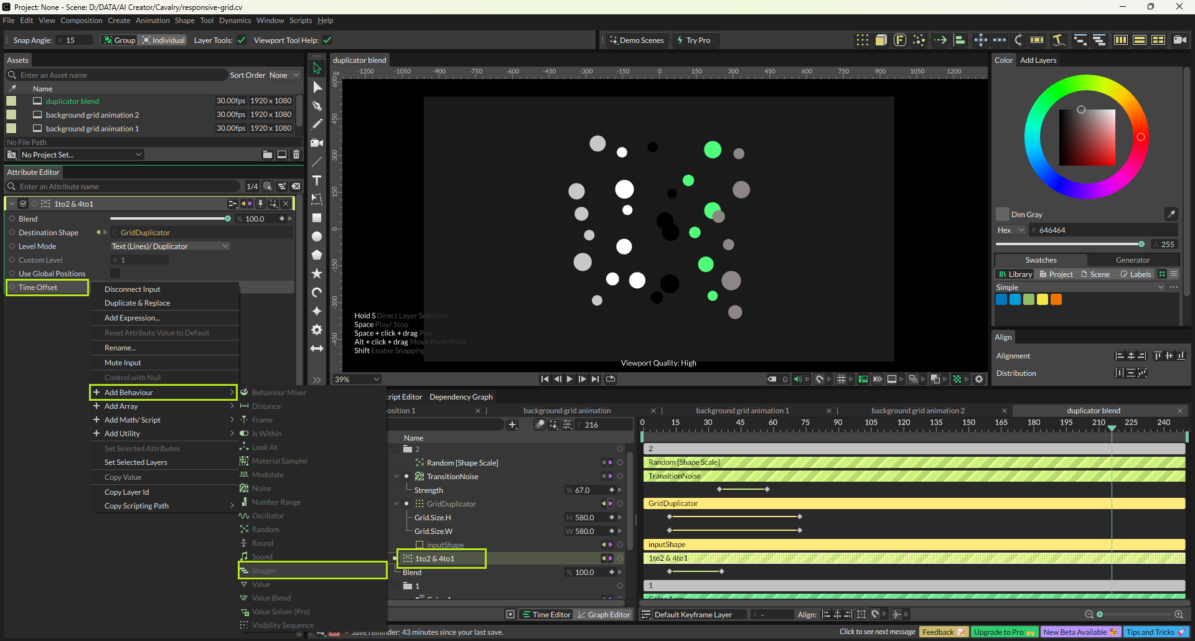Switch to the Graph Editor
Viewport: 1195px width, 641px height.
tap(603, 615)
